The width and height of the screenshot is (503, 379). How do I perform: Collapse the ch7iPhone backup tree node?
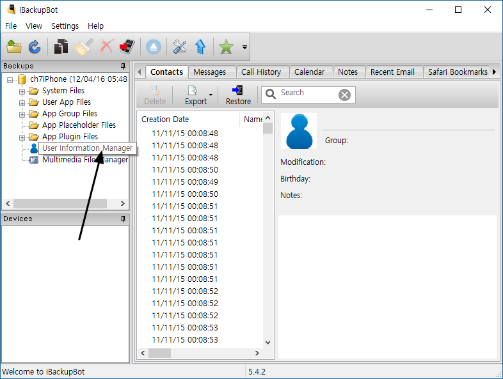(x=10, y=80)
